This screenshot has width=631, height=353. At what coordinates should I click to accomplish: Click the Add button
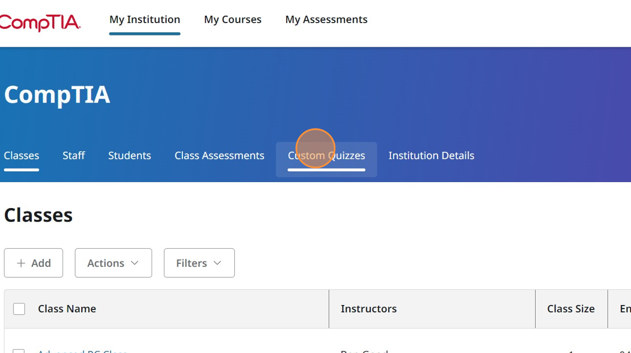[33, 263]
